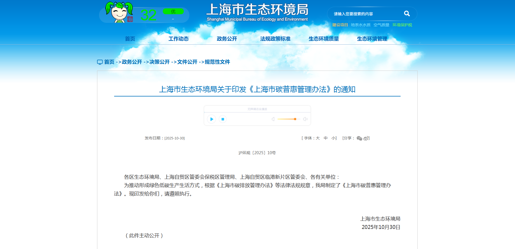
Task: Play the accessible audio broadcast
Action: 211,119
